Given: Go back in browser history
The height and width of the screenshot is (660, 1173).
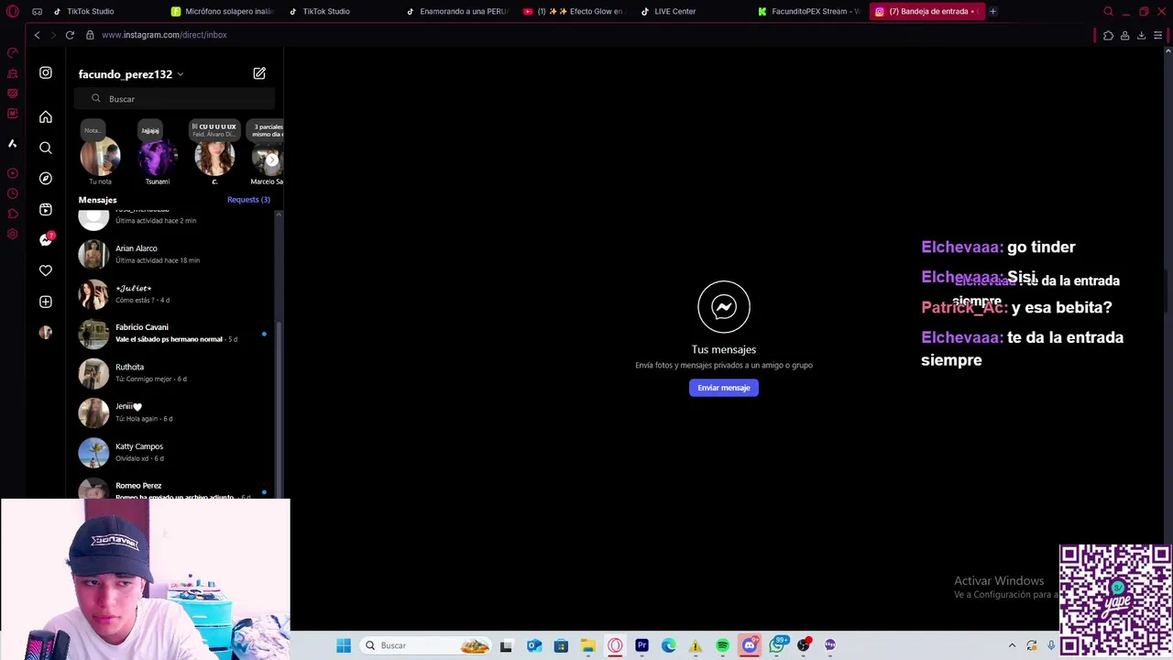Looking at the screenshot, I should coord(37,35).
